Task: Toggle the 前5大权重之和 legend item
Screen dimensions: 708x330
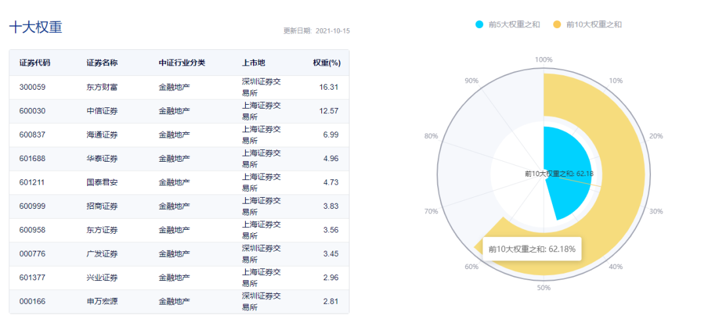Action: tap(507, 24)
